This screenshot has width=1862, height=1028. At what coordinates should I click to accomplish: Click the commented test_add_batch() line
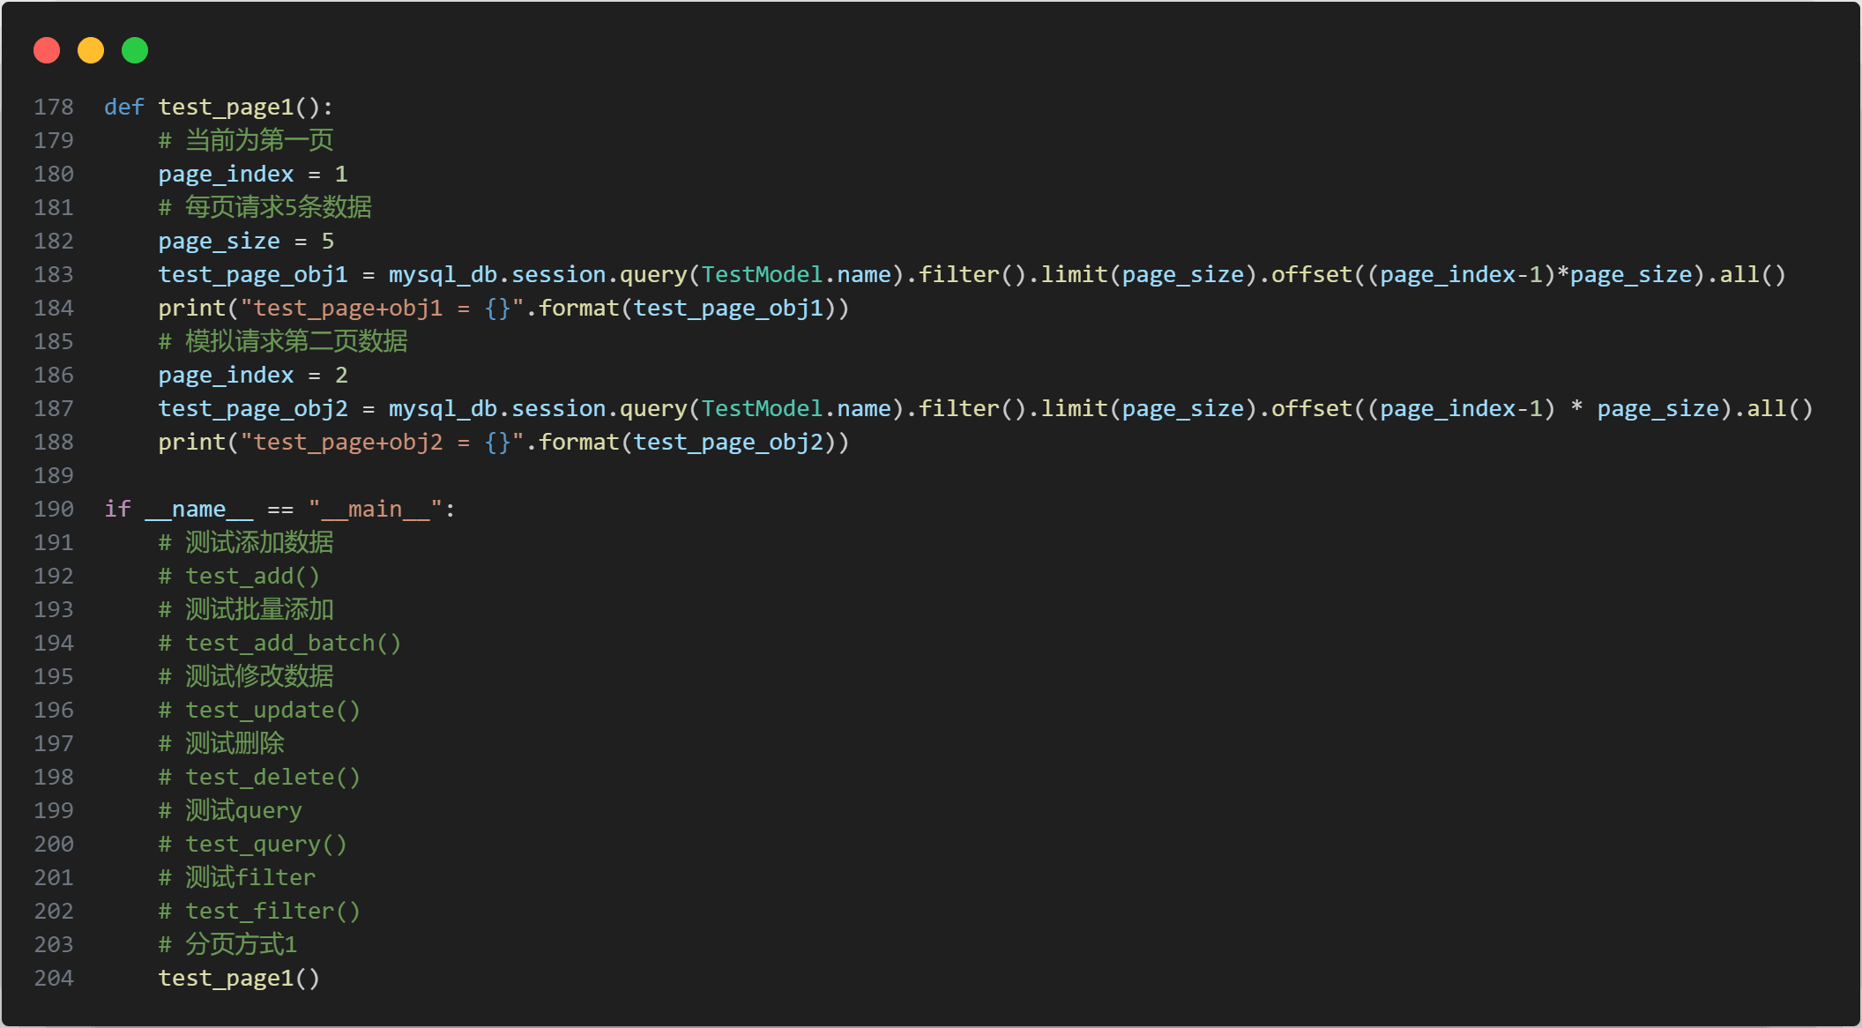(x=280, y=643)
